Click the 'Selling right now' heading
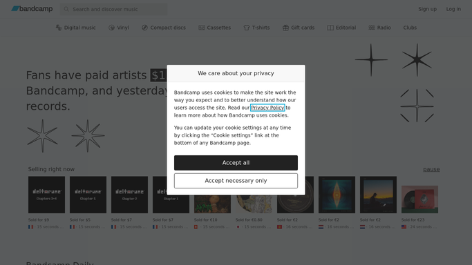This screenshot has height=265, width=472. click(51, 169)
